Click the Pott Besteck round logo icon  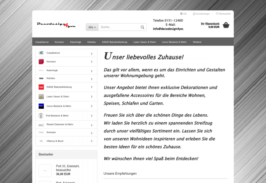tap(41, 116)
